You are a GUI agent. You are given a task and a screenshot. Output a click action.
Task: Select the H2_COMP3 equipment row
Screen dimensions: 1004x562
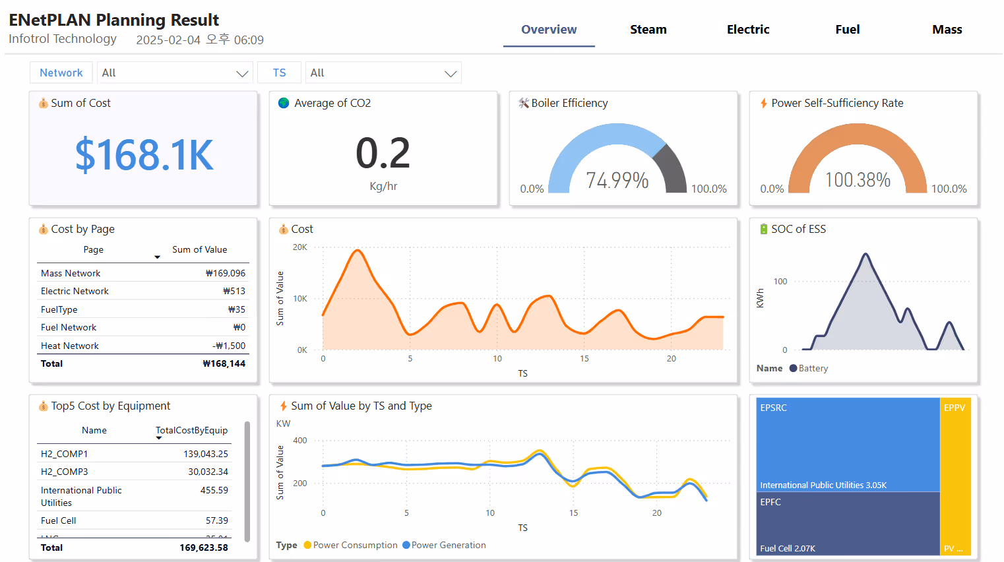click(135, 472)
